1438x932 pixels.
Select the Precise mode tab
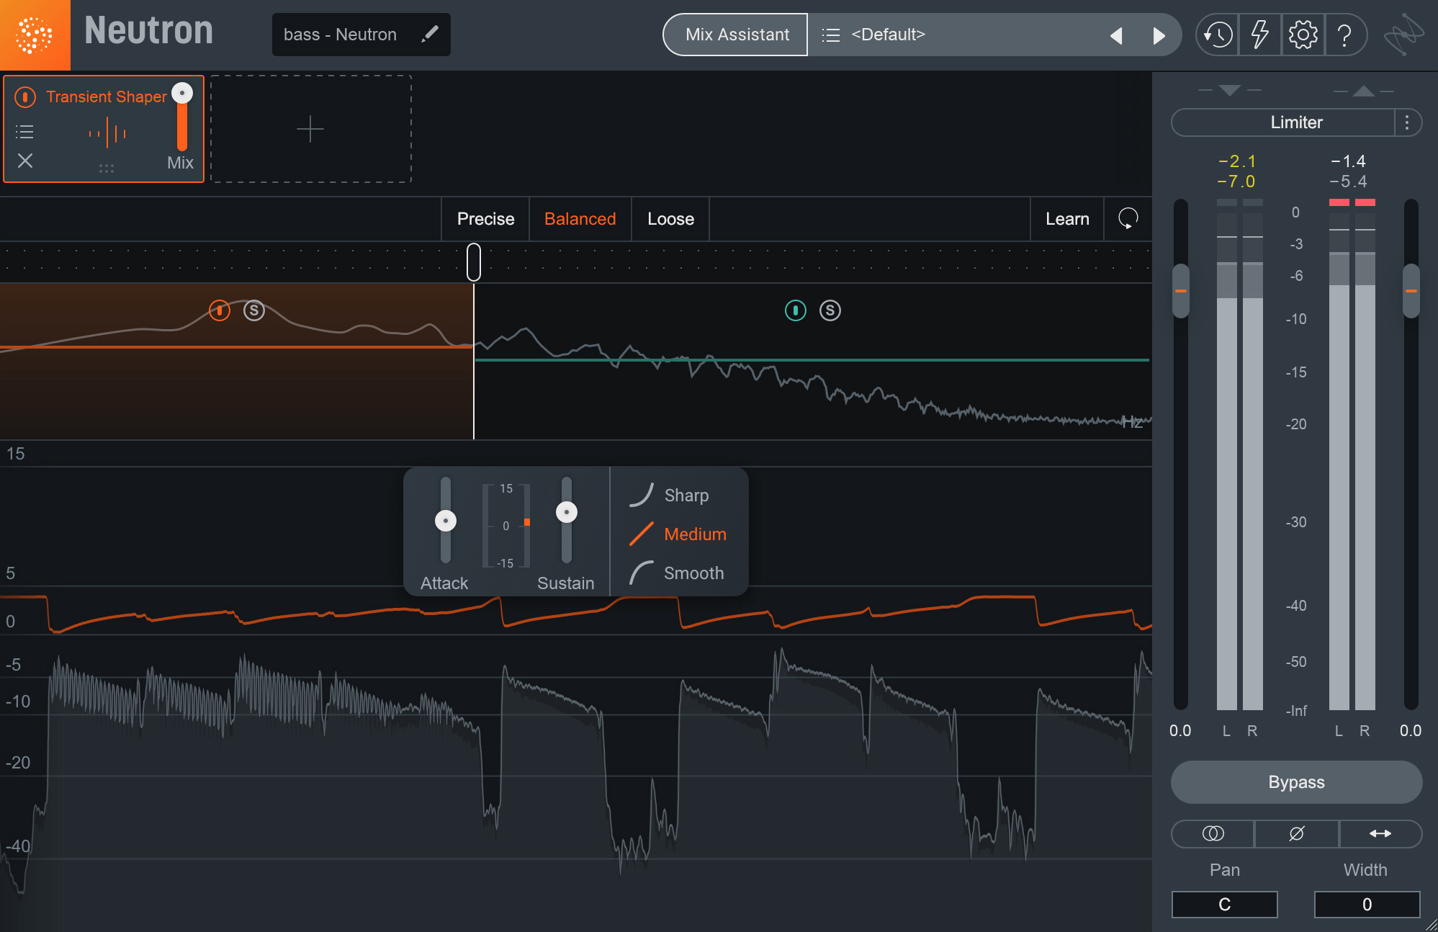485,219
